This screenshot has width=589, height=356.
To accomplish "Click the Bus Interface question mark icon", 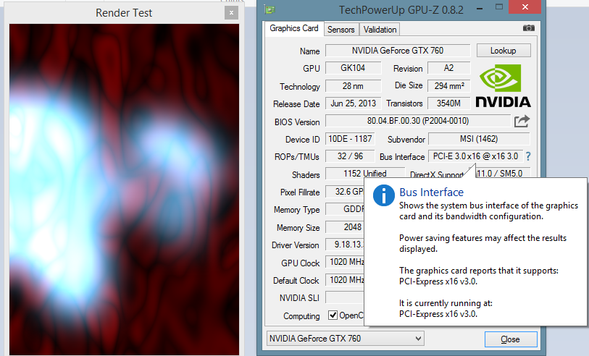I will click(x=528, y=156).
